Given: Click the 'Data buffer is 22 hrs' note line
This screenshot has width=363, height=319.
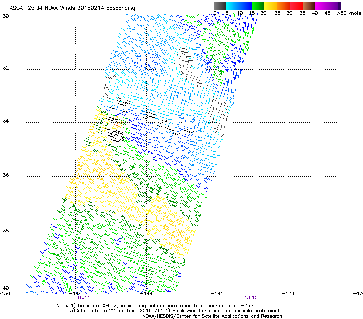Looking at the screenshot, I should (178, 311).
